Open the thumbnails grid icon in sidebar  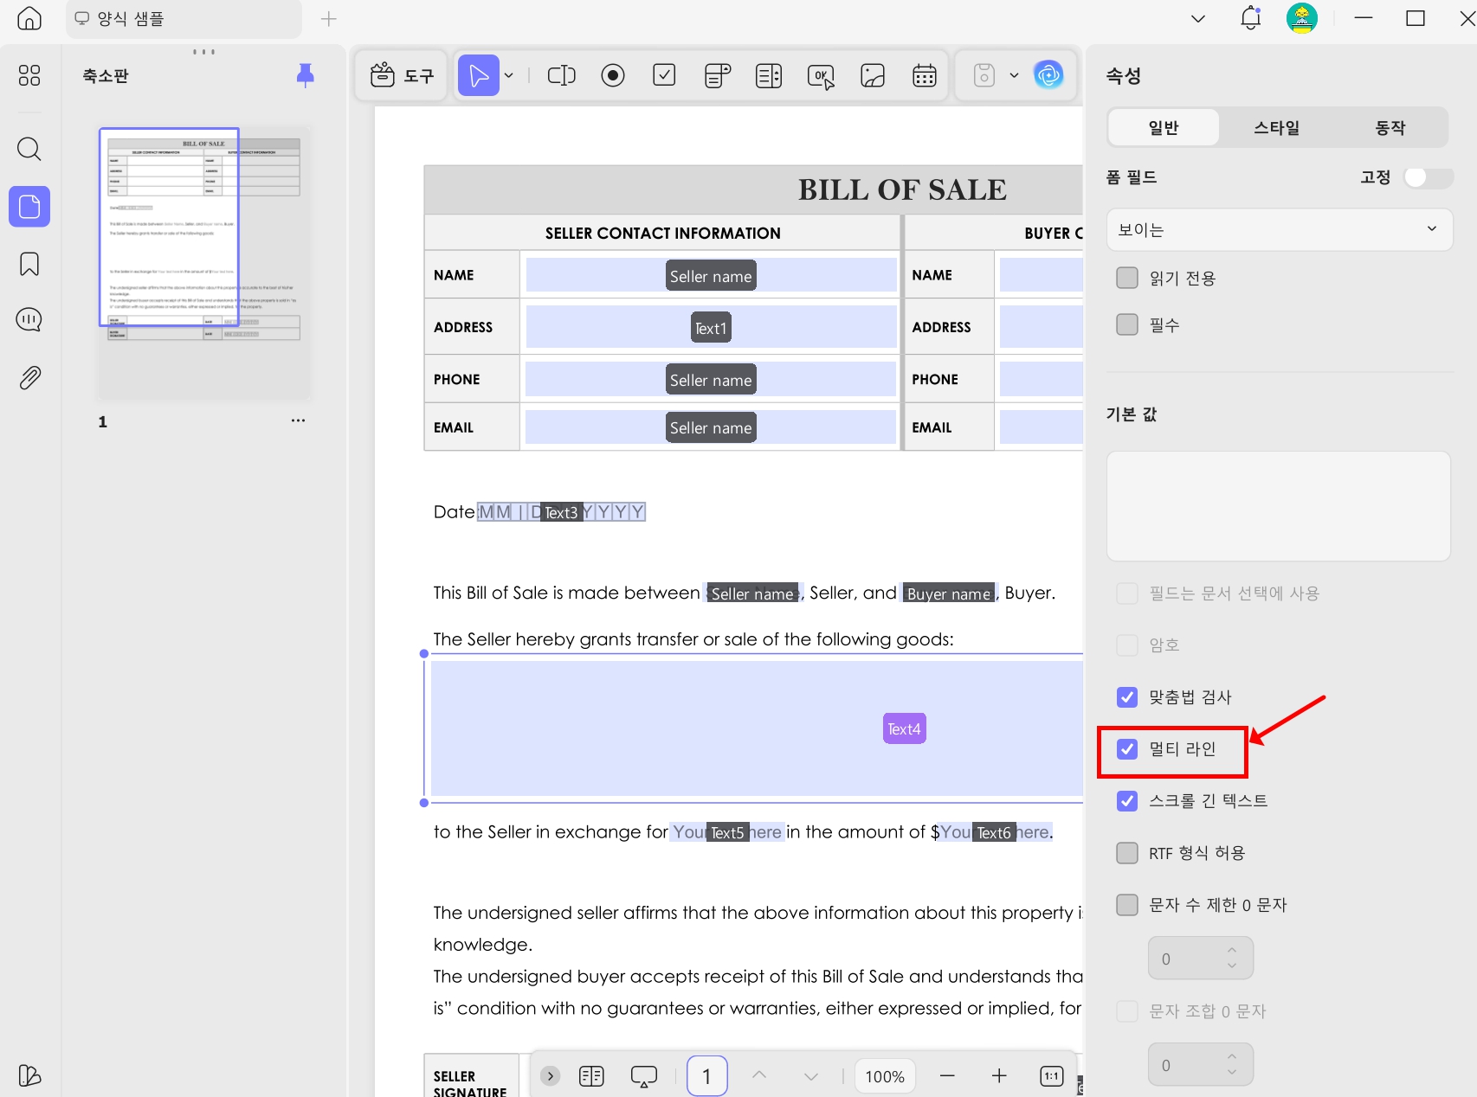coord(29,75)
